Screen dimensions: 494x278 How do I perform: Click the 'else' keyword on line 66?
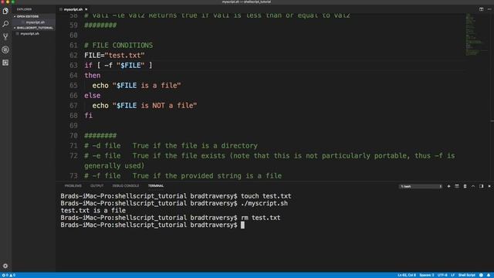(x=93, y=96)
